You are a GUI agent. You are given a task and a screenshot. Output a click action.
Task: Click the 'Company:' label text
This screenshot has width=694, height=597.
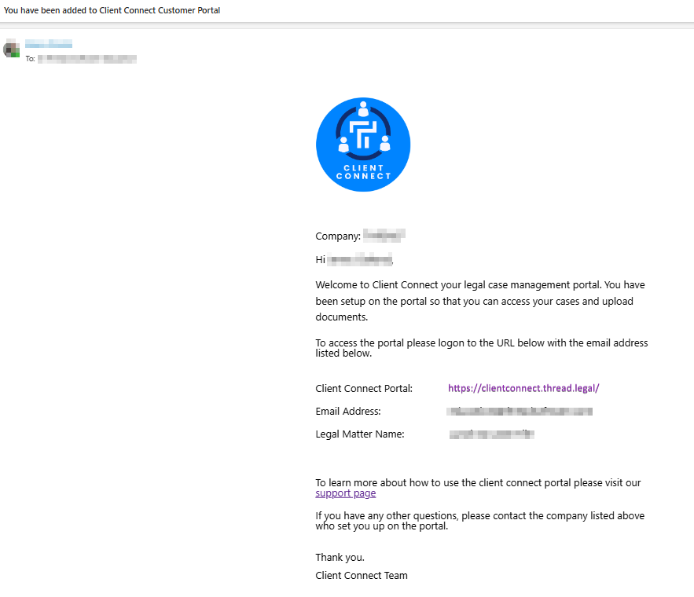(x=338, y=236)
